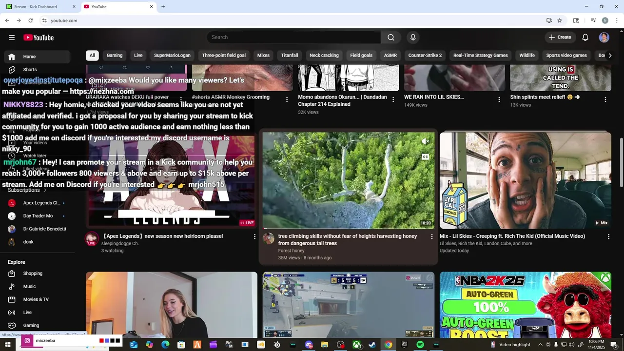Open Lil Skies Creeping video title
Screen dimensions: 624x351
(512, 236)
